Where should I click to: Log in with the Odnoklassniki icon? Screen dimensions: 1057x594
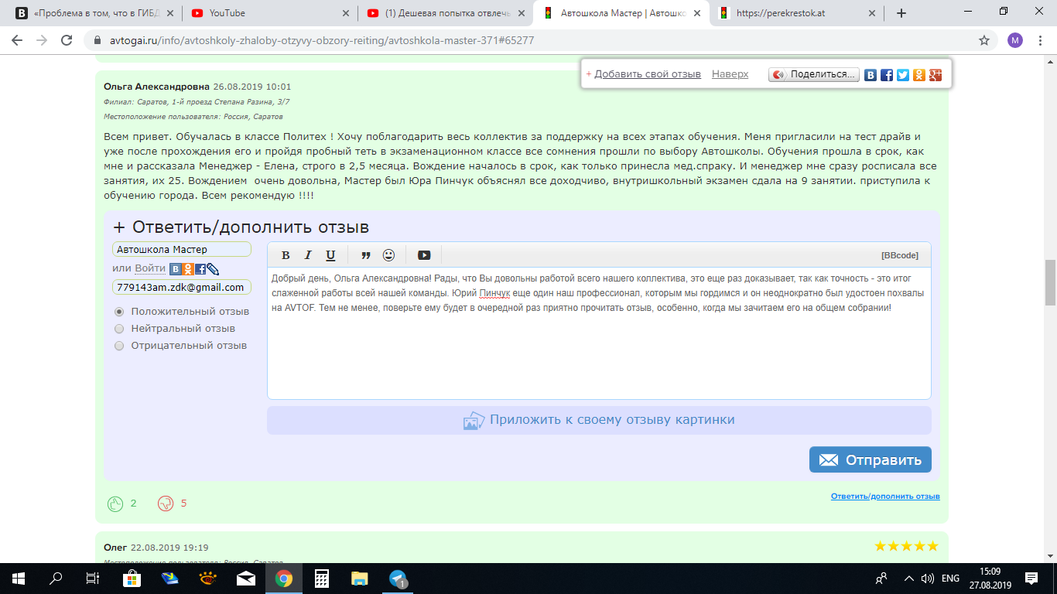pos(188,269)
